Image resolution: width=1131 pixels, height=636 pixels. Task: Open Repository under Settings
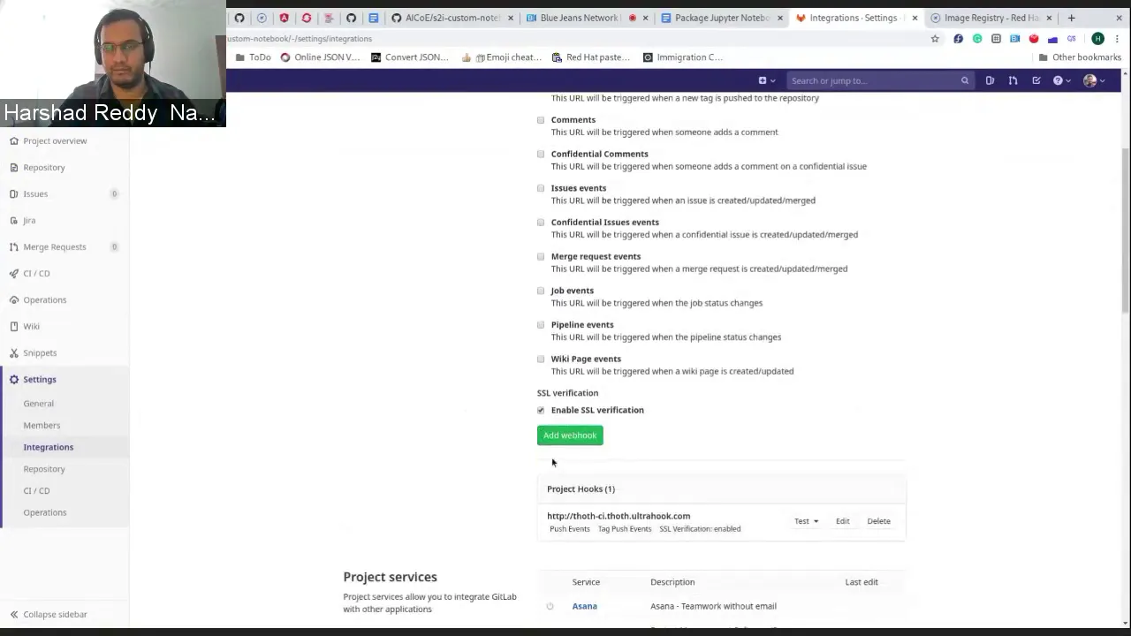point(44,469)
